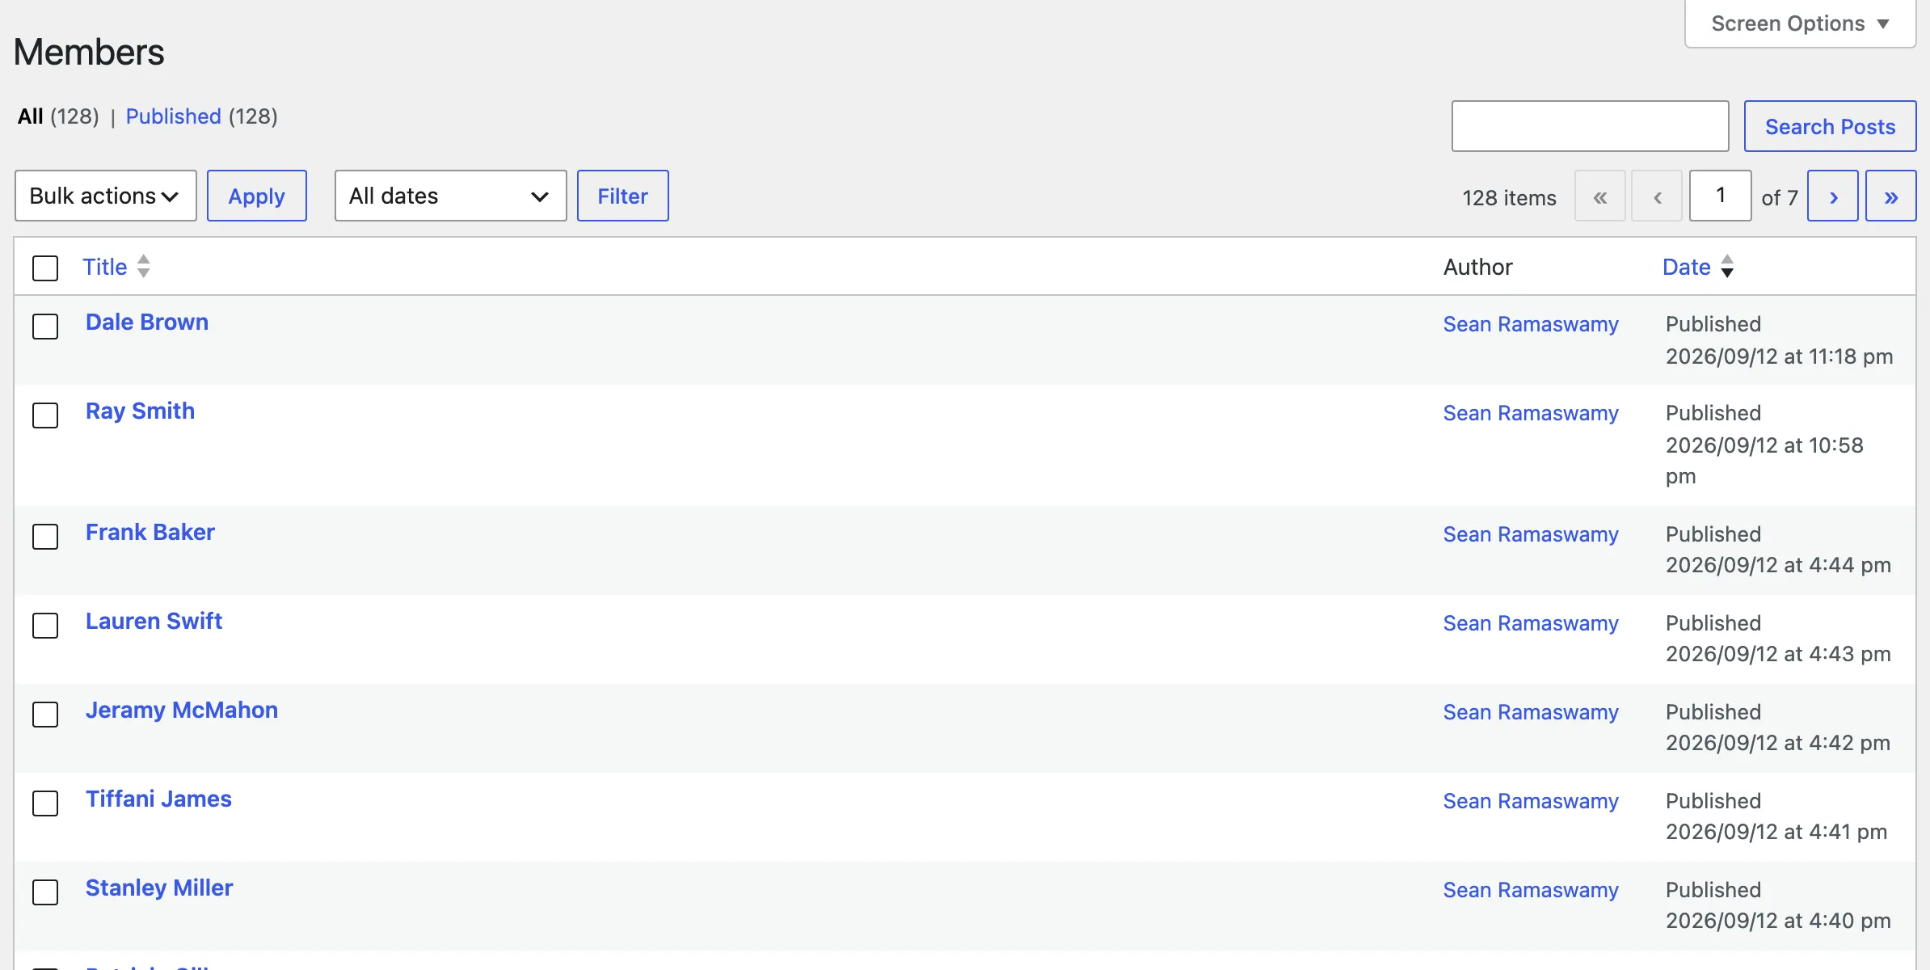Toggle the select-all checkbox in header
The image size is (1930, 970).
(x=45, y=268)
